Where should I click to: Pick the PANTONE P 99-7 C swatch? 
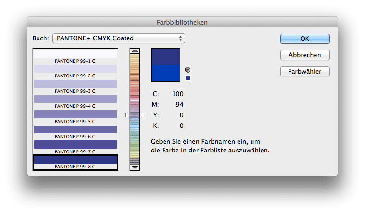tap(76, 148)
